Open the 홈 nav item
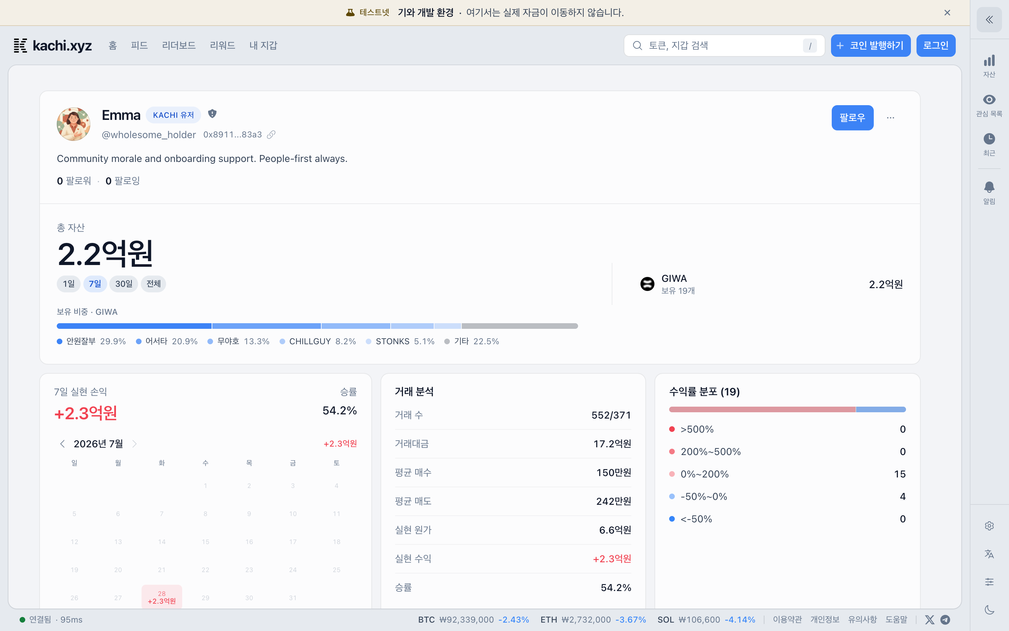The image size is (1009, 631). click(x=112, y=46)
